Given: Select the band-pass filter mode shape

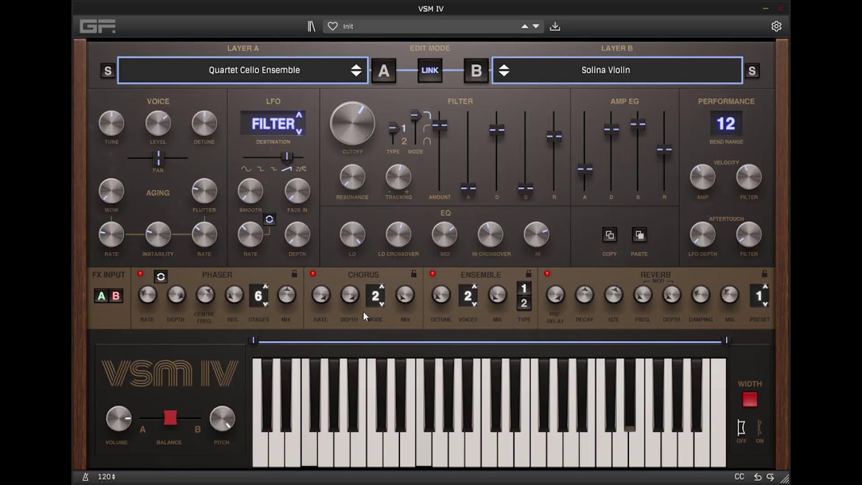Looking at the screenshot, I should 426,141.
